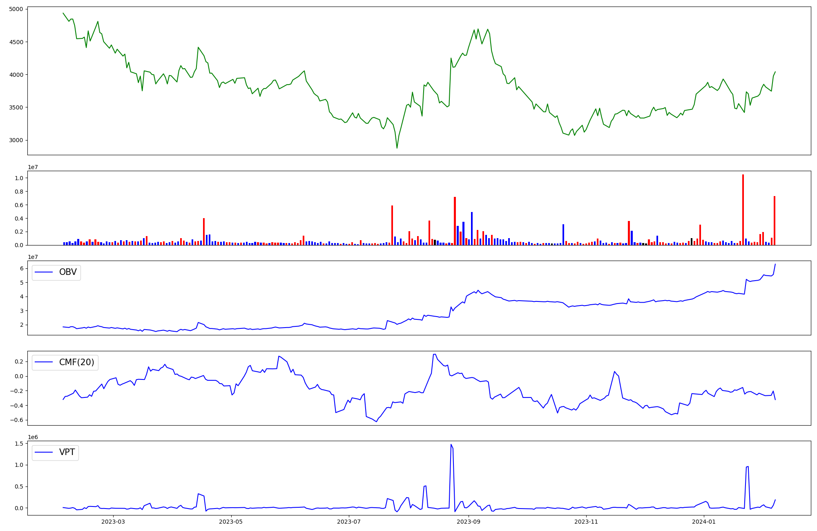This screenshot has height=531, width=817.
Task: Click the tallest blue volume bar
Action: coord(472,228)
